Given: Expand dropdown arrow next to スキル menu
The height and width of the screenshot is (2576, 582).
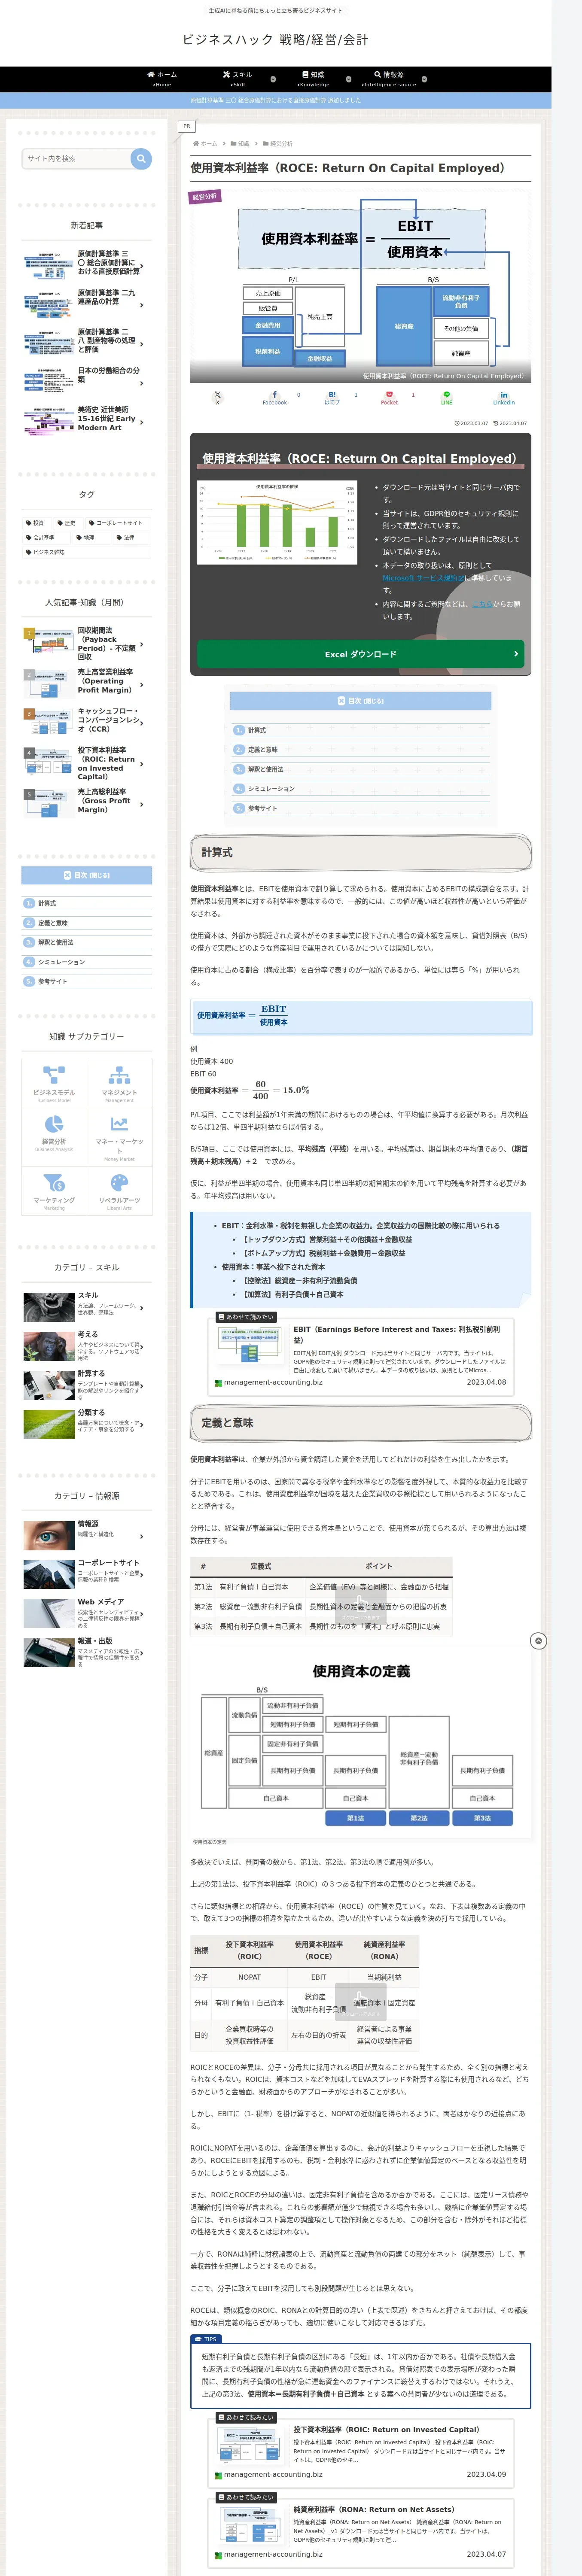Looking at the screenshot, I should (x=273, y=79).
